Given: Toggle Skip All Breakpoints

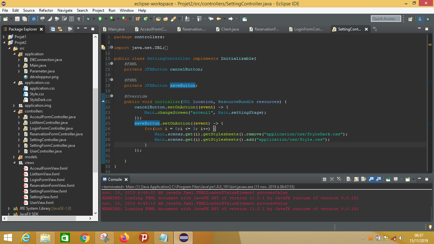Looking at the screenshot, I should pos(34,19).
